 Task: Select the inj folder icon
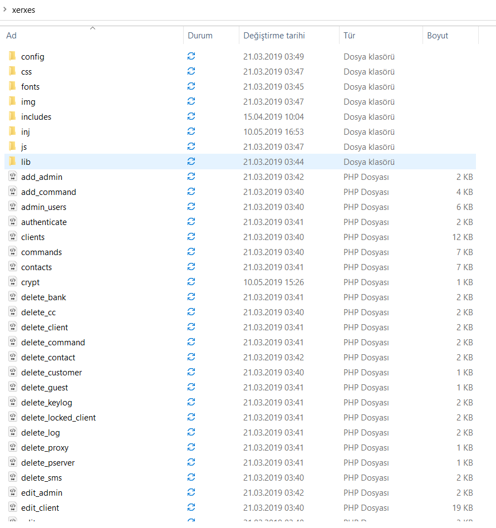tap(12, 131)
